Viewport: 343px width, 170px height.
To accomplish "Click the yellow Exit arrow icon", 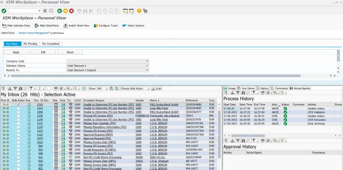I will point(65,11).
